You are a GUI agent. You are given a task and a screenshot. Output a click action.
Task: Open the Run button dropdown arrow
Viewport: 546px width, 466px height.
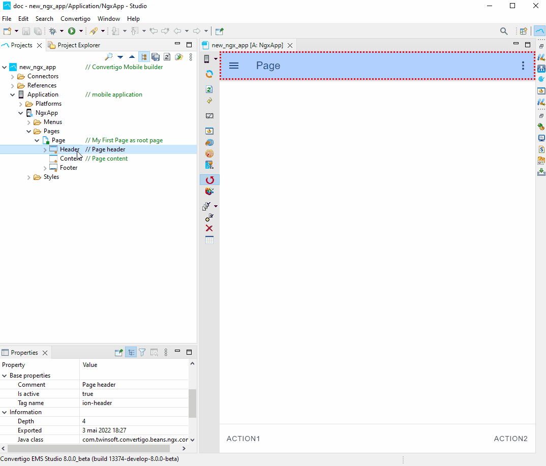(x=81, y=31)
